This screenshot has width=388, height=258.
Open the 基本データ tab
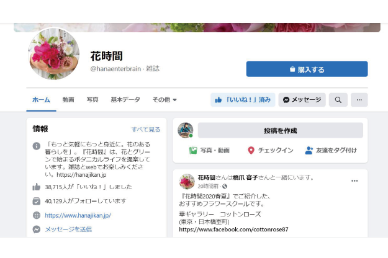tap(125, 100)
